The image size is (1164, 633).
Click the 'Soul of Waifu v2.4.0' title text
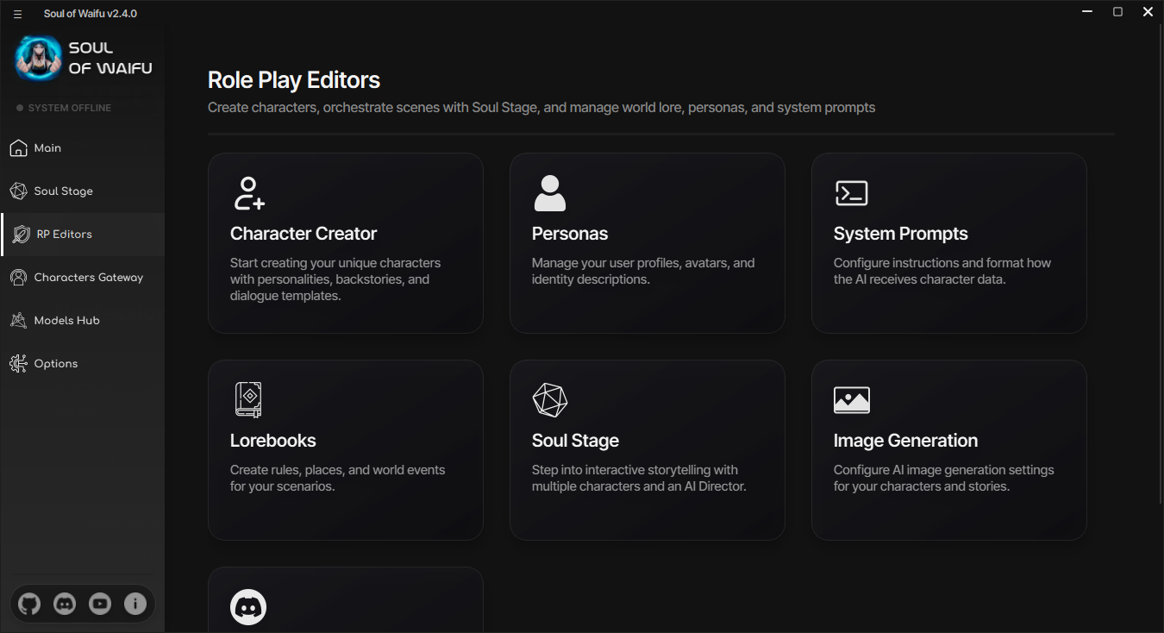pos(91,14)
